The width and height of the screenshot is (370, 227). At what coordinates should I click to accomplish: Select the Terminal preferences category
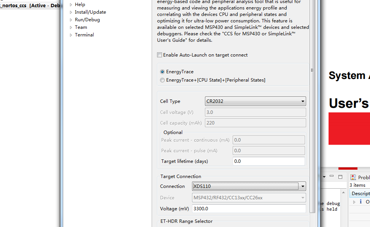pos(84,35)
